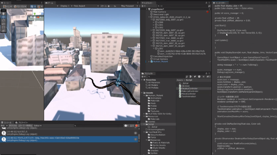Click search-by-import-log icon in Project
277x155 pixels.
click(x=199, y=77)
